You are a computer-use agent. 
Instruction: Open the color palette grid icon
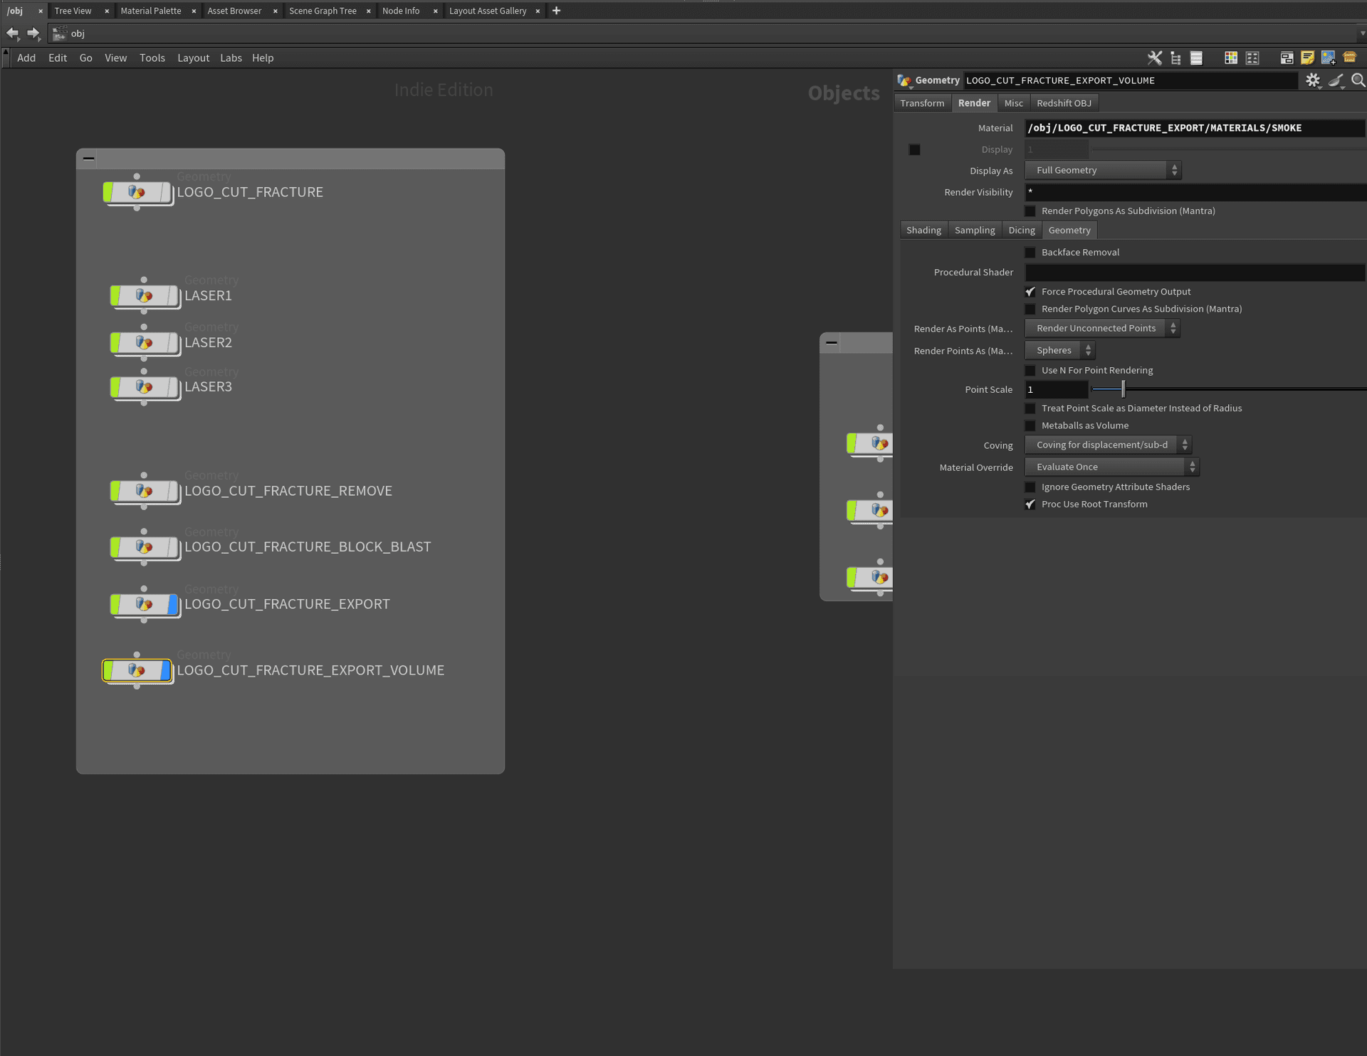coord(1230,58)
